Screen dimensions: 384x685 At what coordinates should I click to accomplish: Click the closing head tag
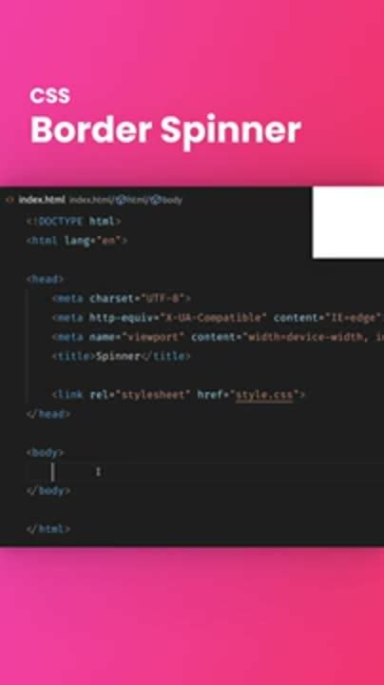click(x=48, y=414)
